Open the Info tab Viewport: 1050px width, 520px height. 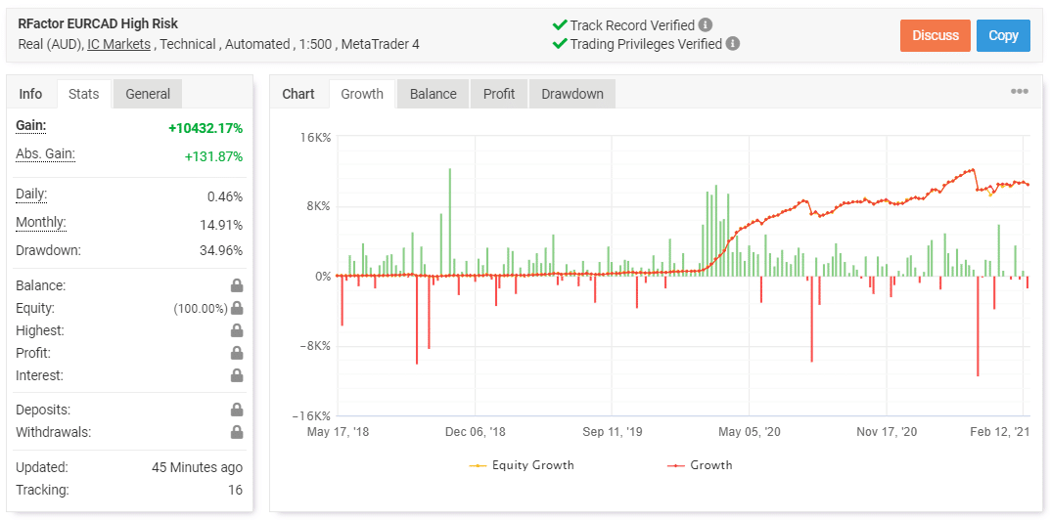pyautogui.click(x=31, y=94)
